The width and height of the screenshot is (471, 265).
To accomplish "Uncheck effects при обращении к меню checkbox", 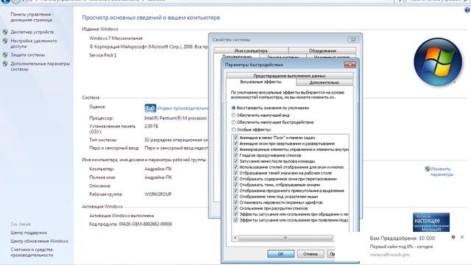I will 235,214.
